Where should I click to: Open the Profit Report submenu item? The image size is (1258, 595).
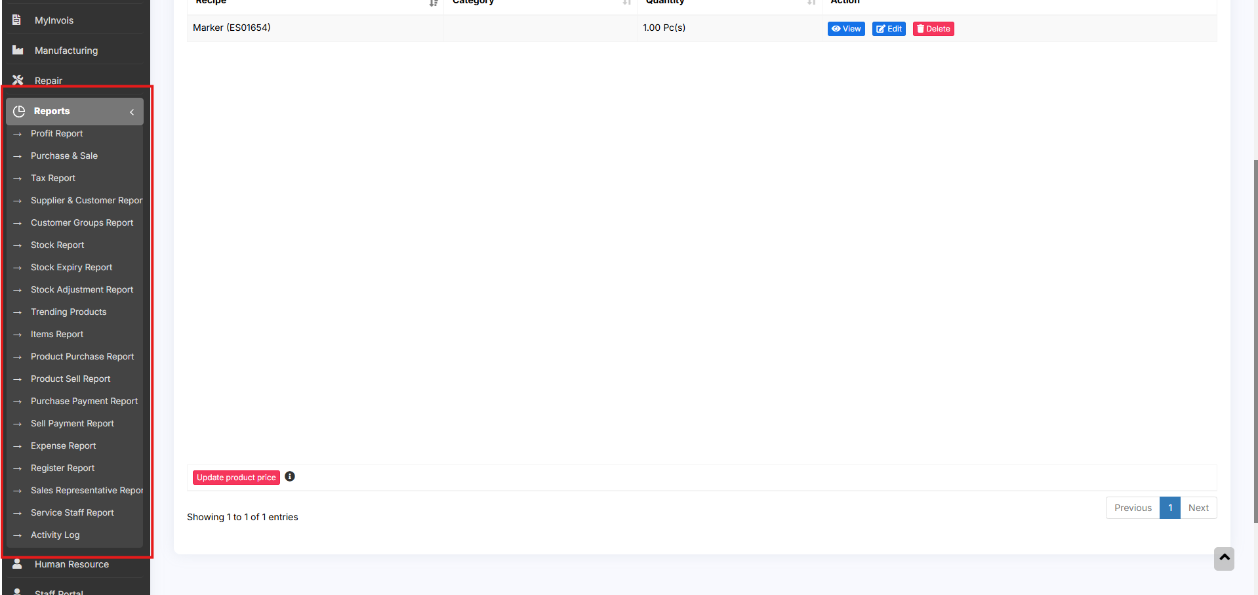56,134
